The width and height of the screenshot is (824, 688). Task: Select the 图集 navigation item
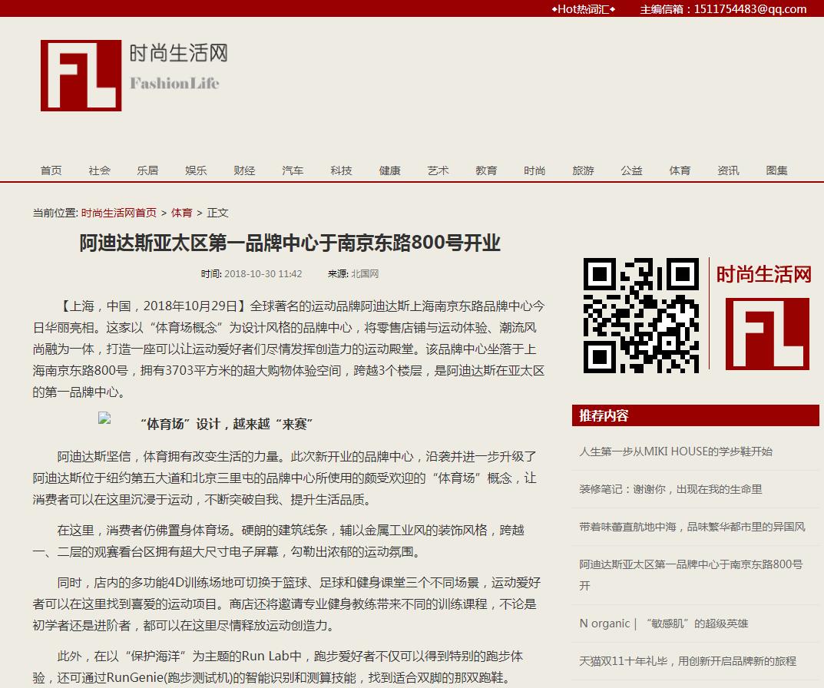(776, 170)
